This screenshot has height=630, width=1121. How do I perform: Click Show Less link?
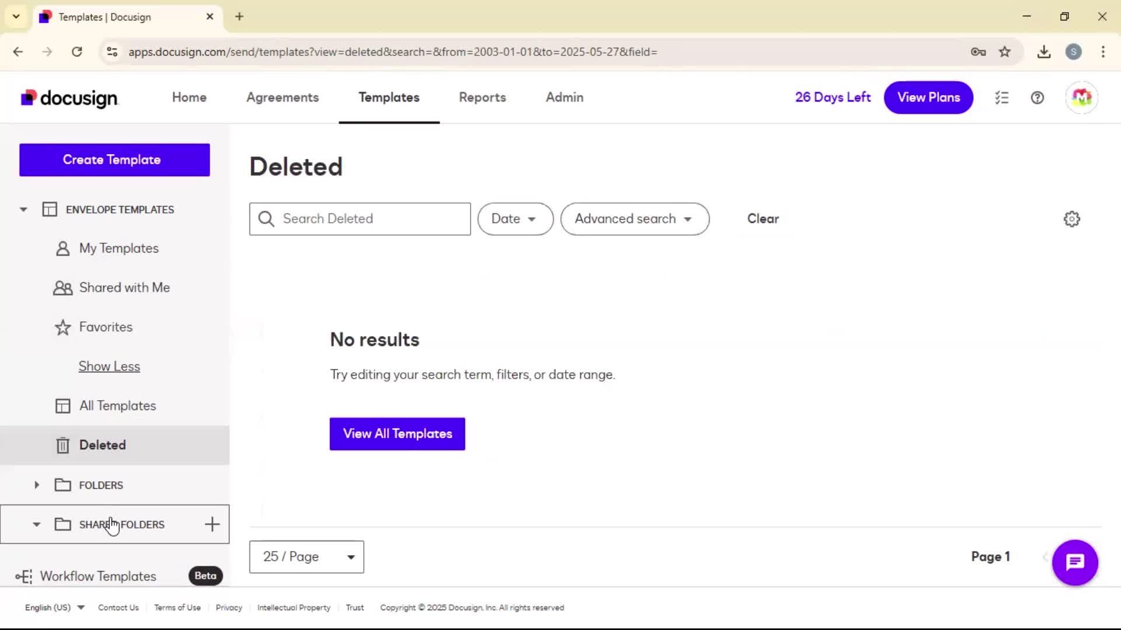tap(109, 366)
